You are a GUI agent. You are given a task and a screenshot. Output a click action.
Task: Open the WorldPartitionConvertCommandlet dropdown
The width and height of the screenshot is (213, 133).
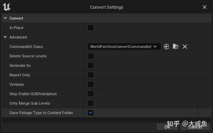pos(124,47)
